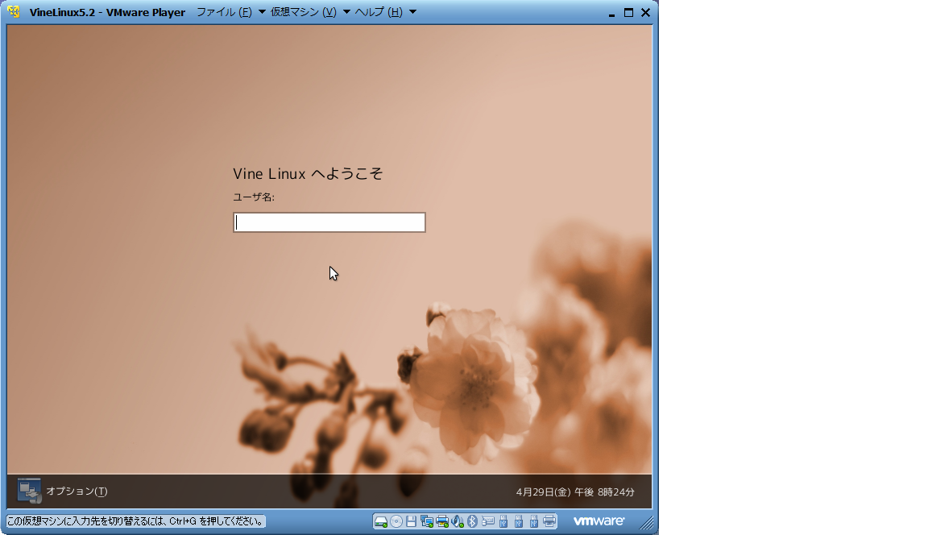The height and width of the screenshot is (535, 928).
Task: Click the keyboard/mouse input device icon
Action: point(489,521)
